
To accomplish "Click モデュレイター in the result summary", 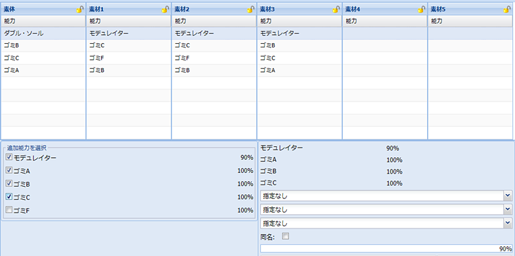I will (x=282, y=148).
